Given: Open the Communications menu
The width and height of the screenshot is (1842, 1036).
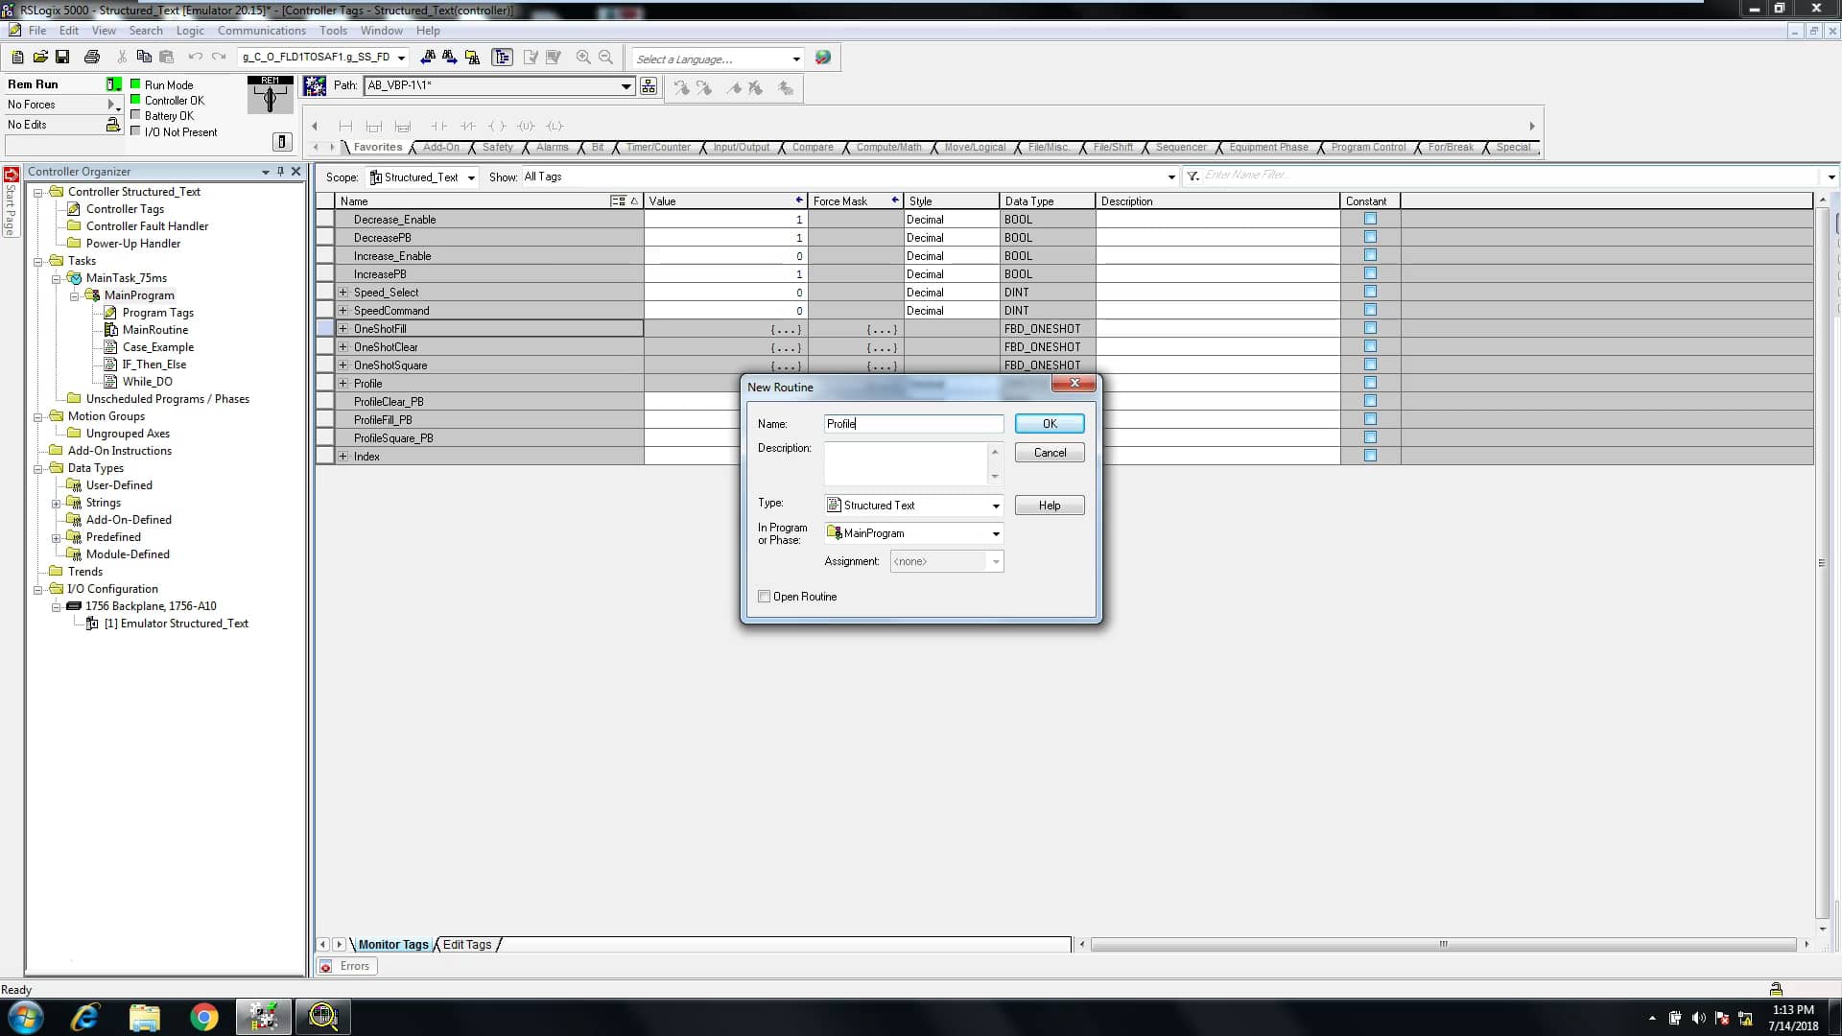Looking at the screenshot, I should 261,31.
